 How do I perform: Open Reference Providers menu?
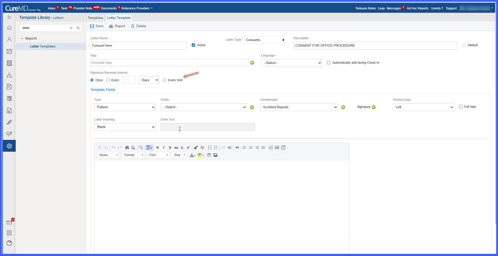pyautogui.click(x=137, y=8)
